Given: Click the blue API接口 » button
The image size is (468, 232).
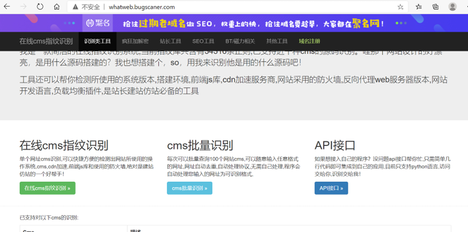Looking at the screenshot, I should pyautogui.click(x=331, y=188).
